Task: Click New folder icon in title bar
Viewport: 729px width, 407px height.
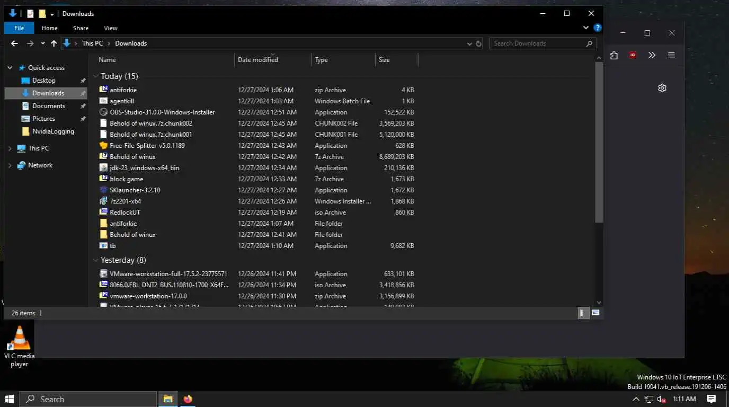Action: (42, 14)
